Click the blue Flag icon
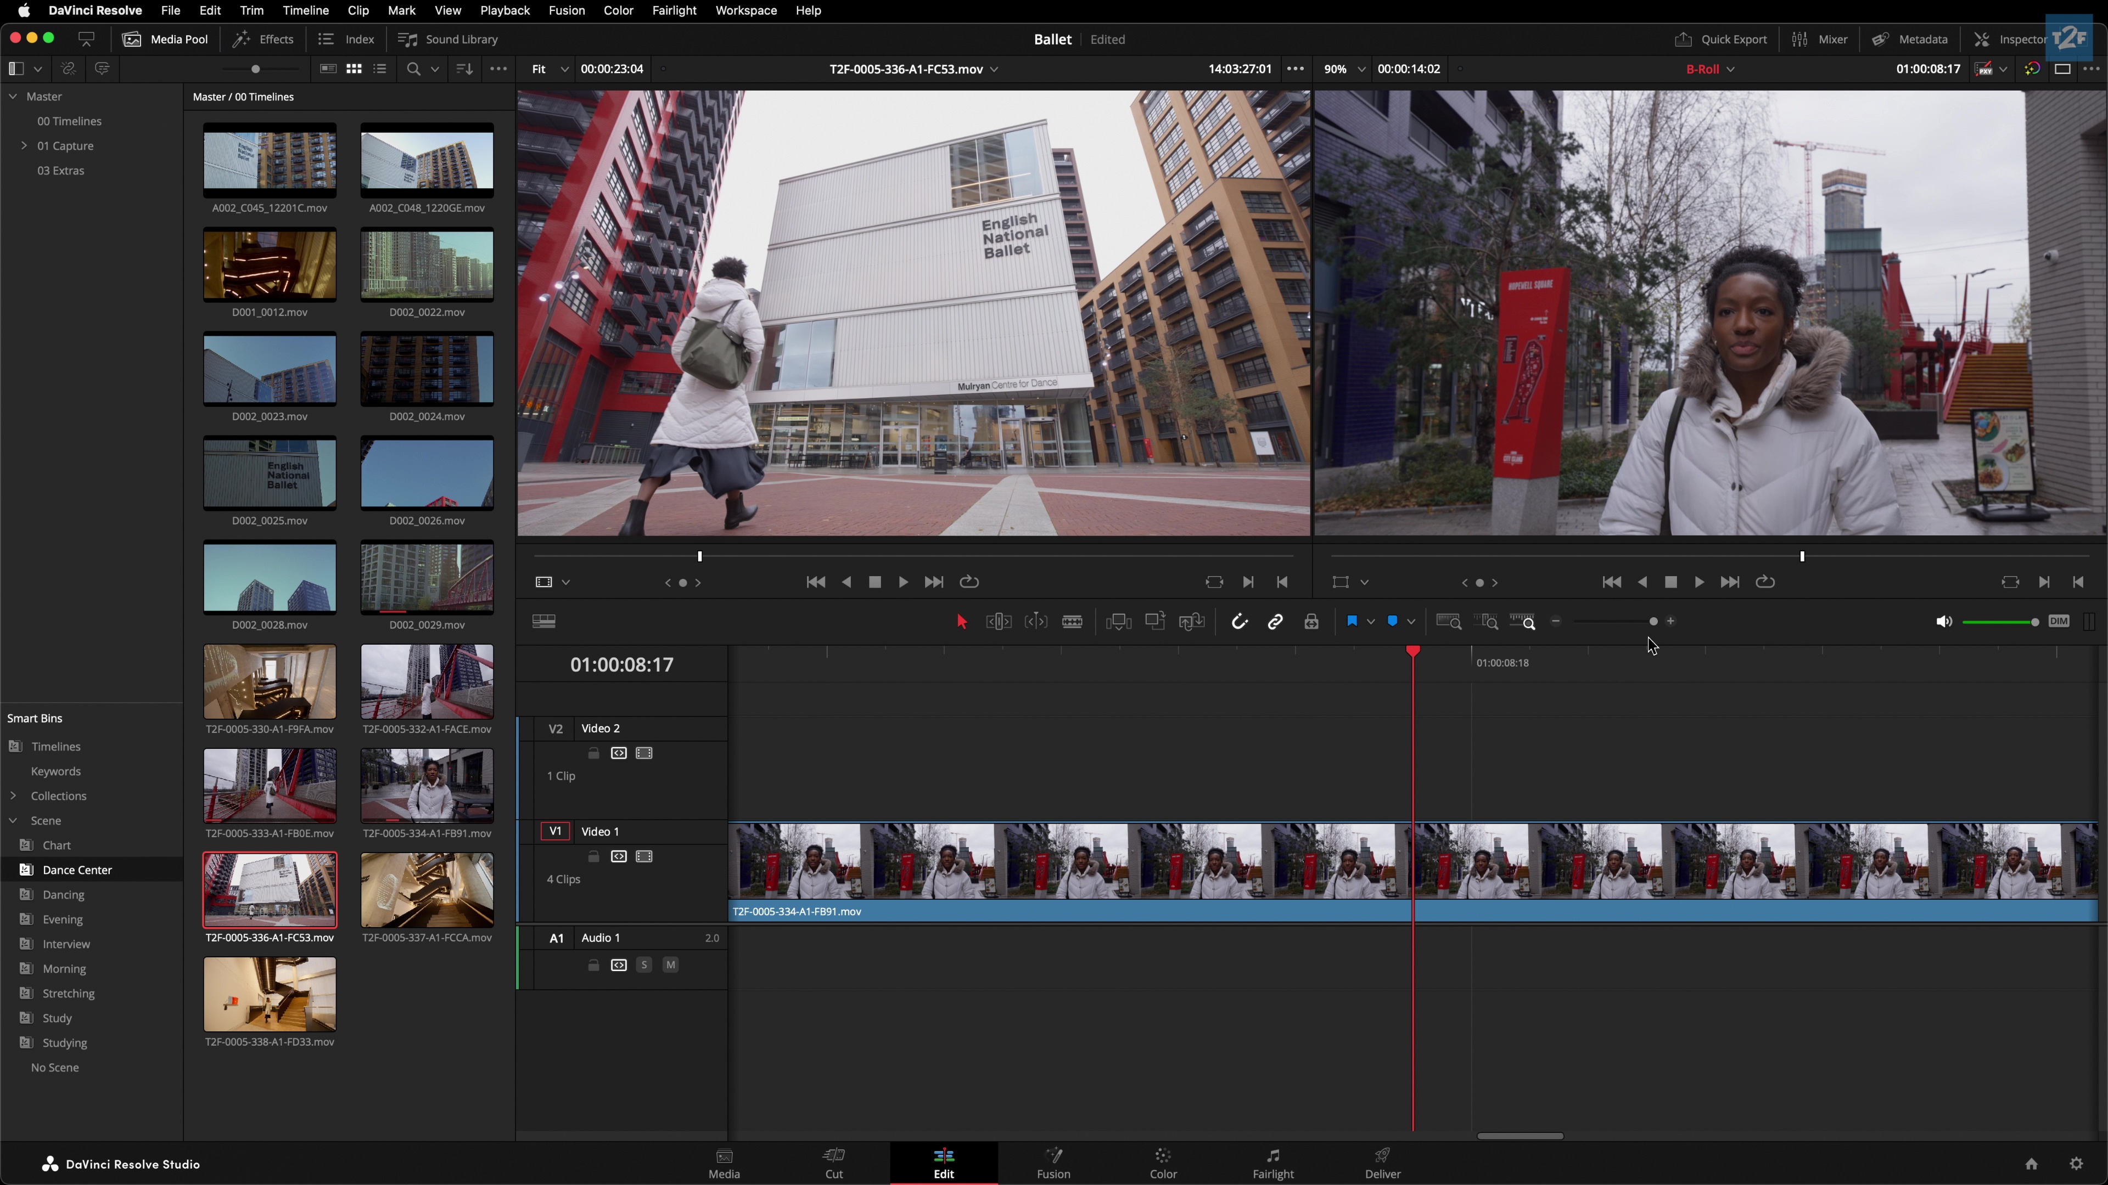Image resolution: width=2108 pixels, height=1185 pixels. [x=1352, y=622]
